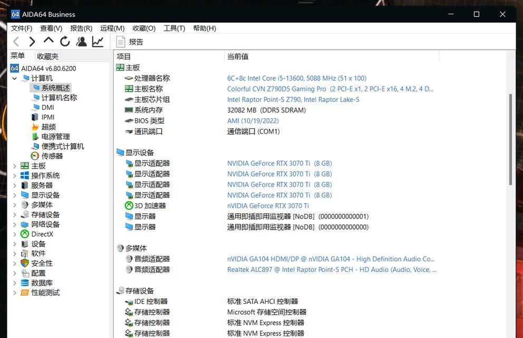Screen dimensions: 523x338
Task: Click the 主板 section header icon in report
Action: coord(120,68)
